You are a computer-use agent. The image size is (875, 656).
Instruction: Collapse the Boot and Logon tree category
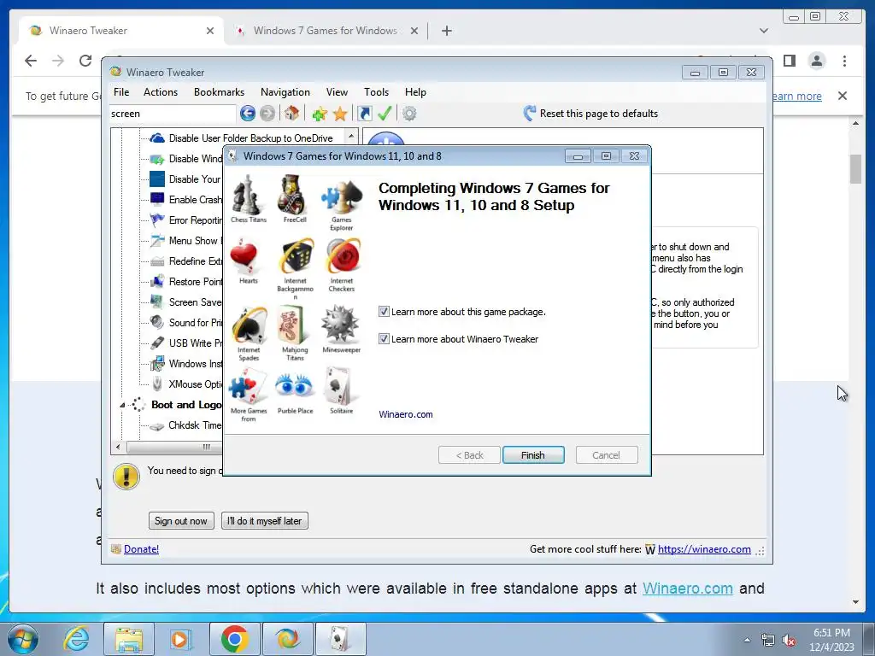(x=122, y=406)
